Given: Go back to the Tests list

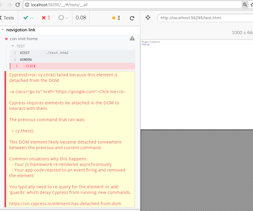Looking at the screenshot, I should tap(7, 18).
